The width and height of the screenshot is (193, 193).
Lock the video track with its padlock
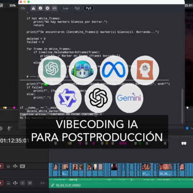(x=8, y=166)
